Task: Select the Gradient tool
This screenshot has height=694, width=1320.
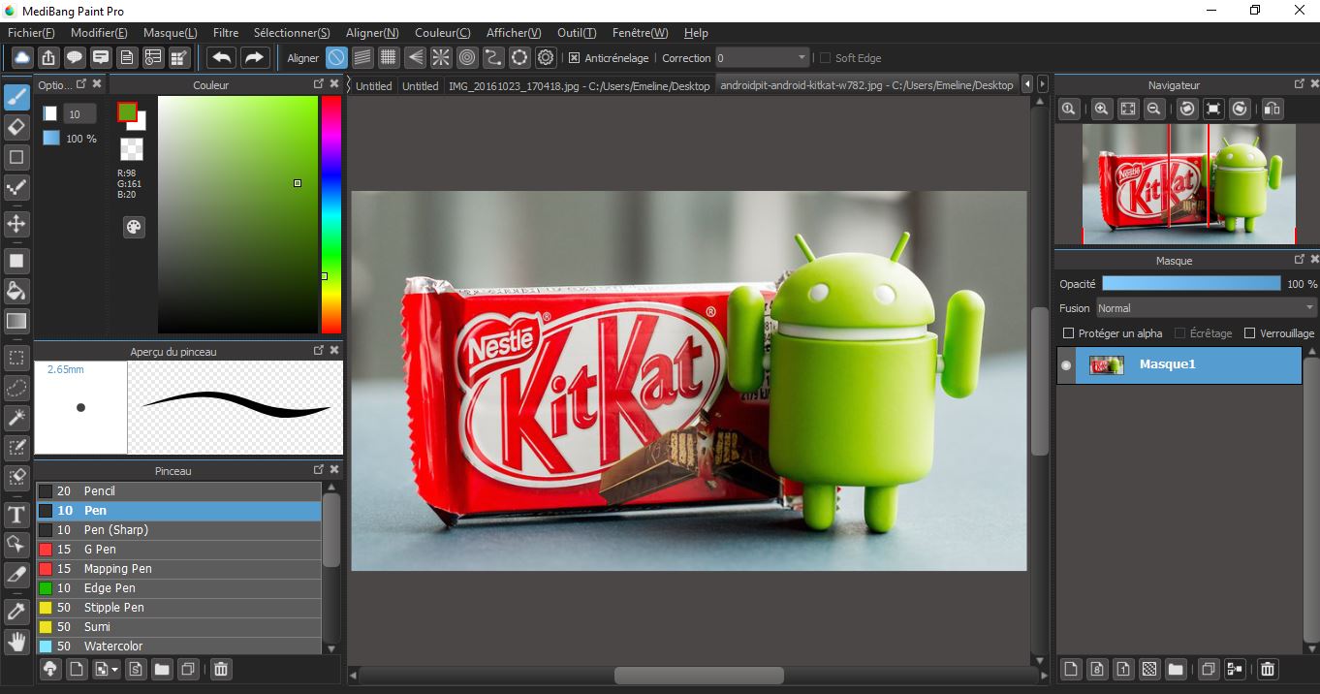Action: coord(16,321)
